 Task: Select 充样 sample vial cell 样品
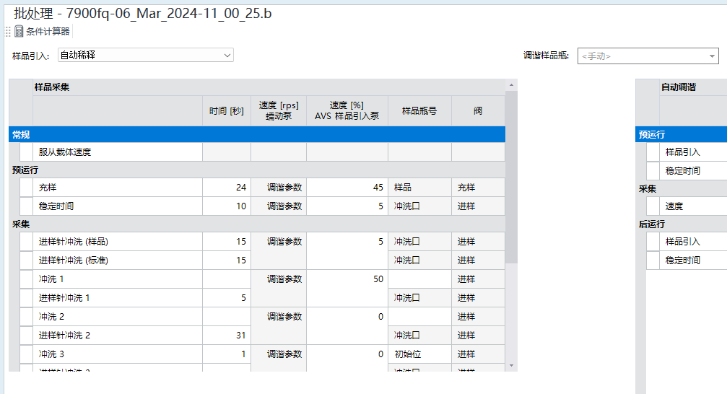pyautogui.click(x=419, y=188)
